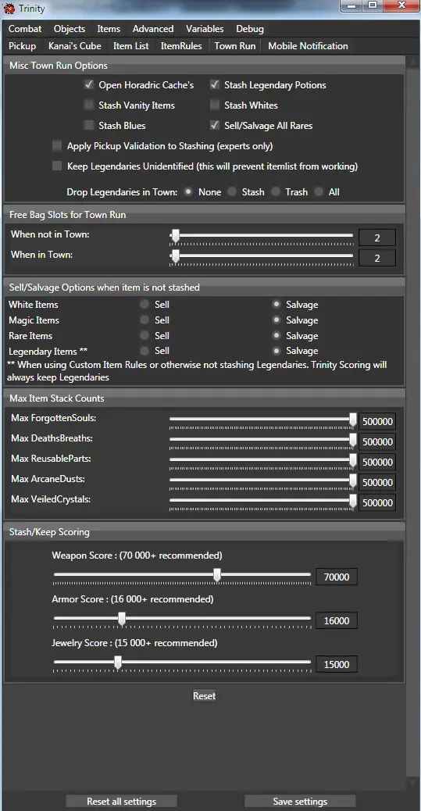Open the Variables tab

[205, 29]
